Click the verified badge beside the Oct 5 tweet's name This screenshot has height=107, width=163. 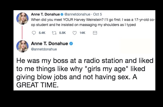coord(62,14)
